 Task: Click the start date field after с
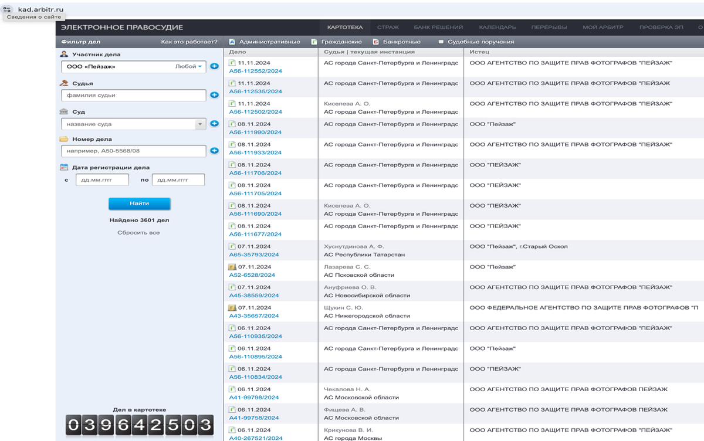pyautogui.click(x=102, y=179)
